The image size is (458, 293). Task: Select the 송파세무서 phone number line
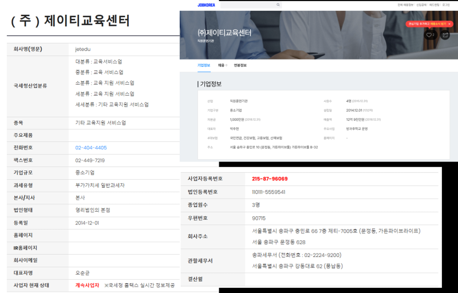click(x=297, y=255)
